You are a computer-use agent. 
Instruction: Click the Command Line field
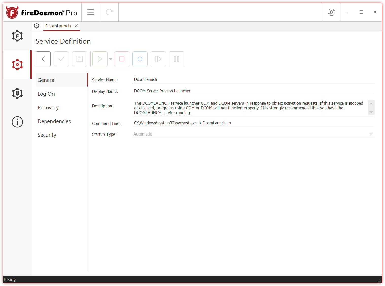254,123
